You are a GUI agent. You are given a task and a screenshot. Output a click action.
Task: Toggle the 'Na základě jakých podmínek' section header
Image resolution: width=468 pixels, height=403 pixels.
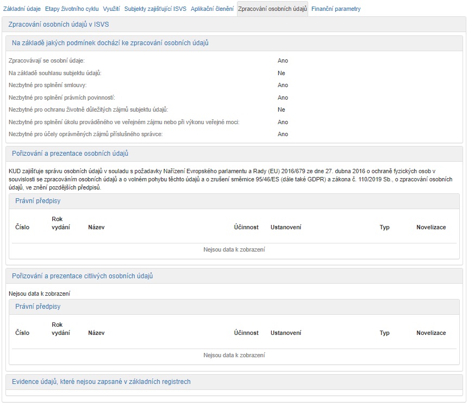click(110, 43)
